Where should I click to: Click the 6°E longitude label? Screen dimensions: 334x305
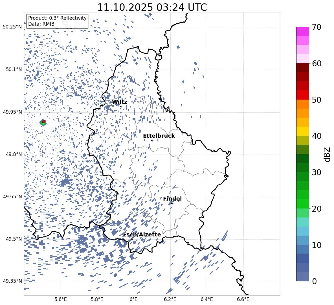[x=133, y=299]
